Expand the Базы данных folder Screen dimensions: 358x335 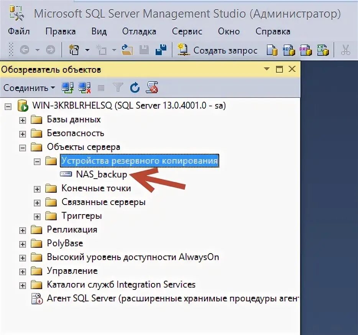click(22, 120)
